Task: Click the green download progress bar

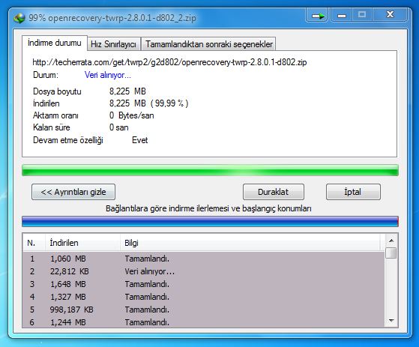Action: (210, 170)
